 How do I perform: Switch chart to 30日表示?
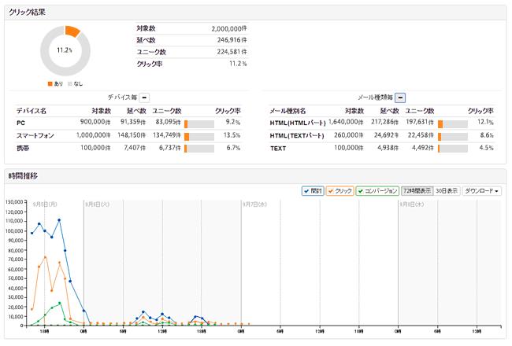(x=447, y=191)
